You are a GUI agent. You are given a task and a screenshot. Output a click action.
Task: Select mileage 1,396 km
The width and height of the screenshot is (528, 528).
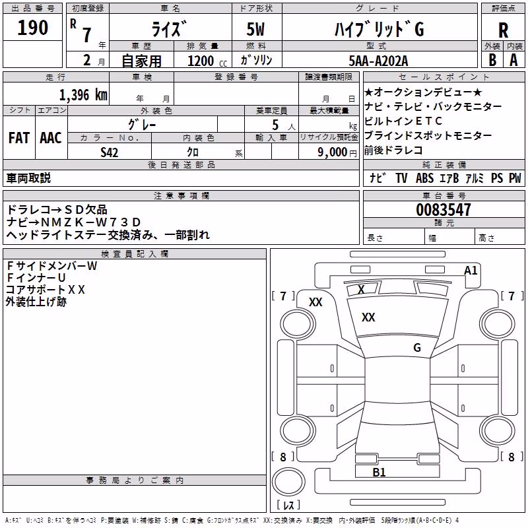(x=83, y=95)
